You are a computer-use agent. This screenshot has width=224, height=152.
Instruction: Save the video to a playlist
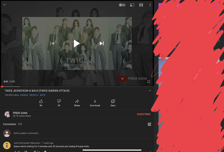113,103
